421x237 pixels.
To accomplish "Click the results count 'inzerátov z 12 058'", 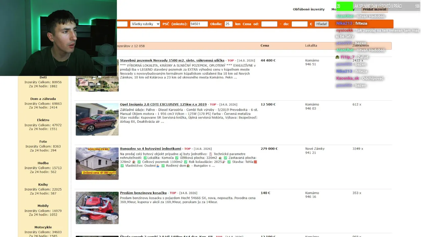I will pos(131,46).
